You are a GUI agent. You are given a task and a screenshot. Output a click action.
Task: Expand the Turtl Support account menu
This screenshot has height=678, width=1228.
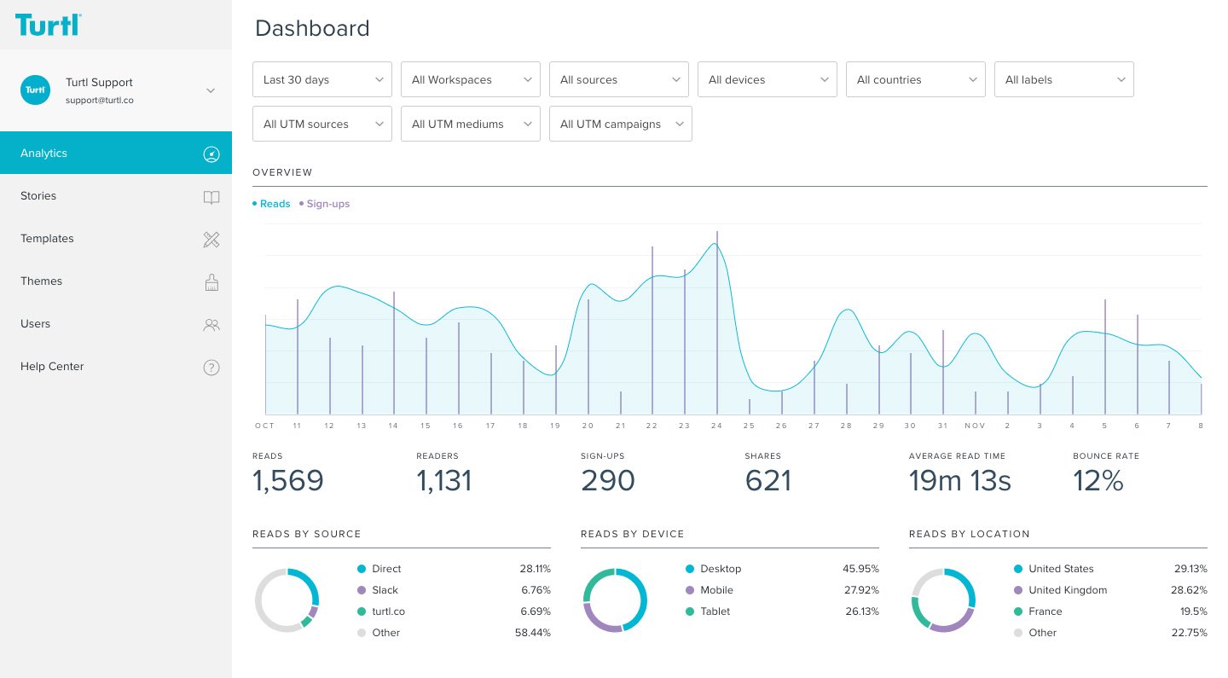click(x=211, y=90)
